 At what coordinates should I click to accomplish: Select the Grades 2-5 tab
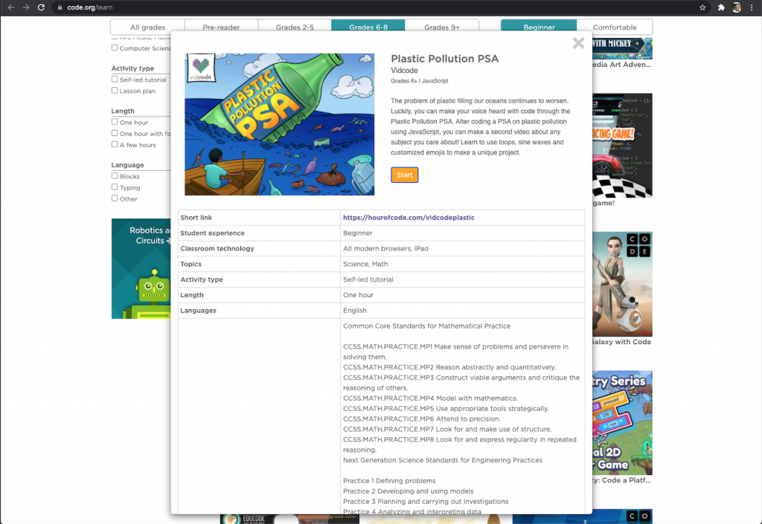295,28
